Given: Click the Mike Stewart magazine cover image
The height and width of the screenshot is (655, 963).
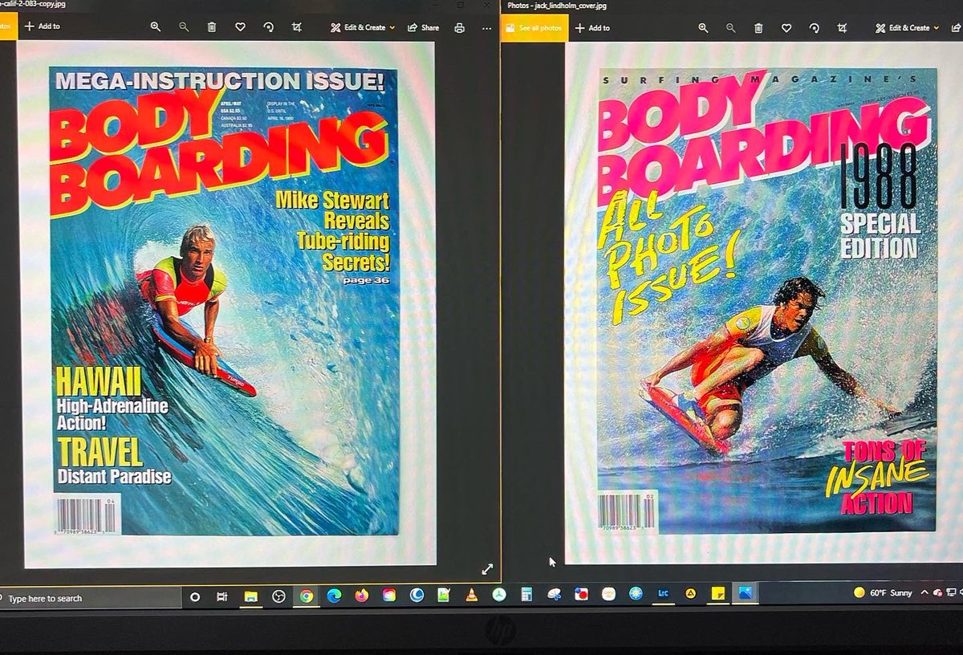Looking at the screenshot, I should 225,301.
